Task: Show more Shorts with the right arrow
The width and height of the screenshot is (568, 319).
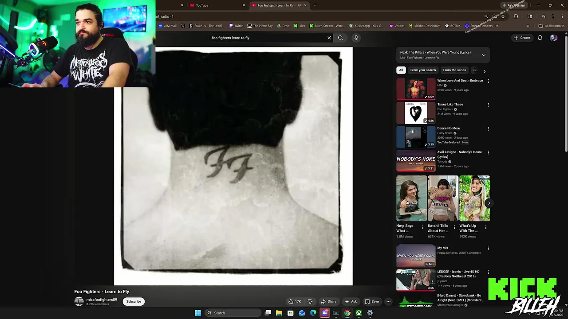Action: click(489, 203)
